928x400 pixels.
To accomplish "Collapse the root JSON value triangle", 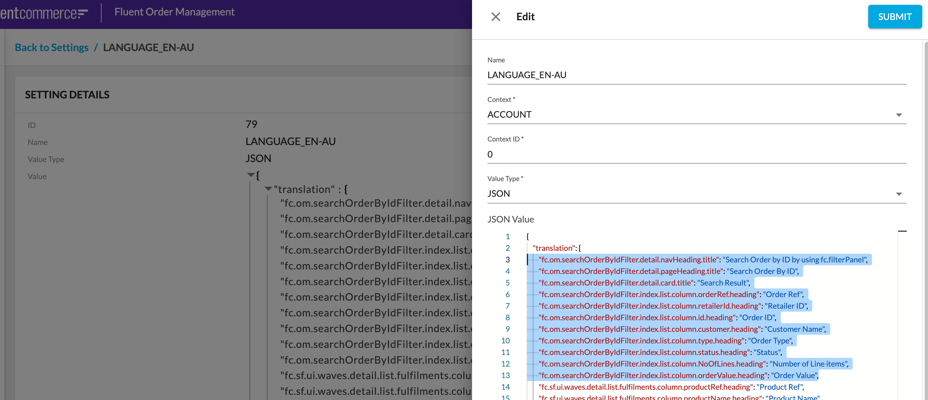I will (x=251, y=175).
